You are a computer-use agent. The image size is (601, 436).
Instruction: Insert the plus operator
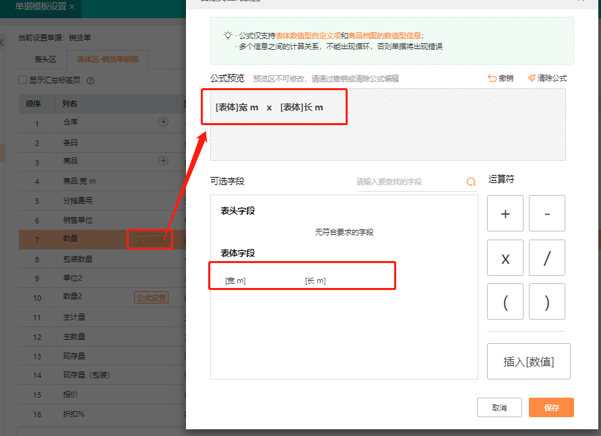click(505, 213)
